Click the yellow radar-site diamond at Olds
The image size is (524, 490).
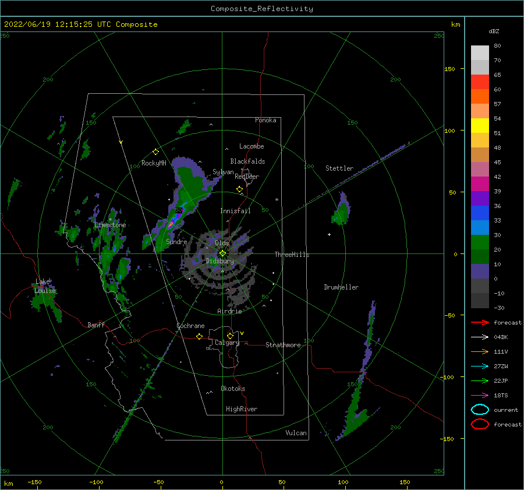pyautogui.click(x=222, y=253)
